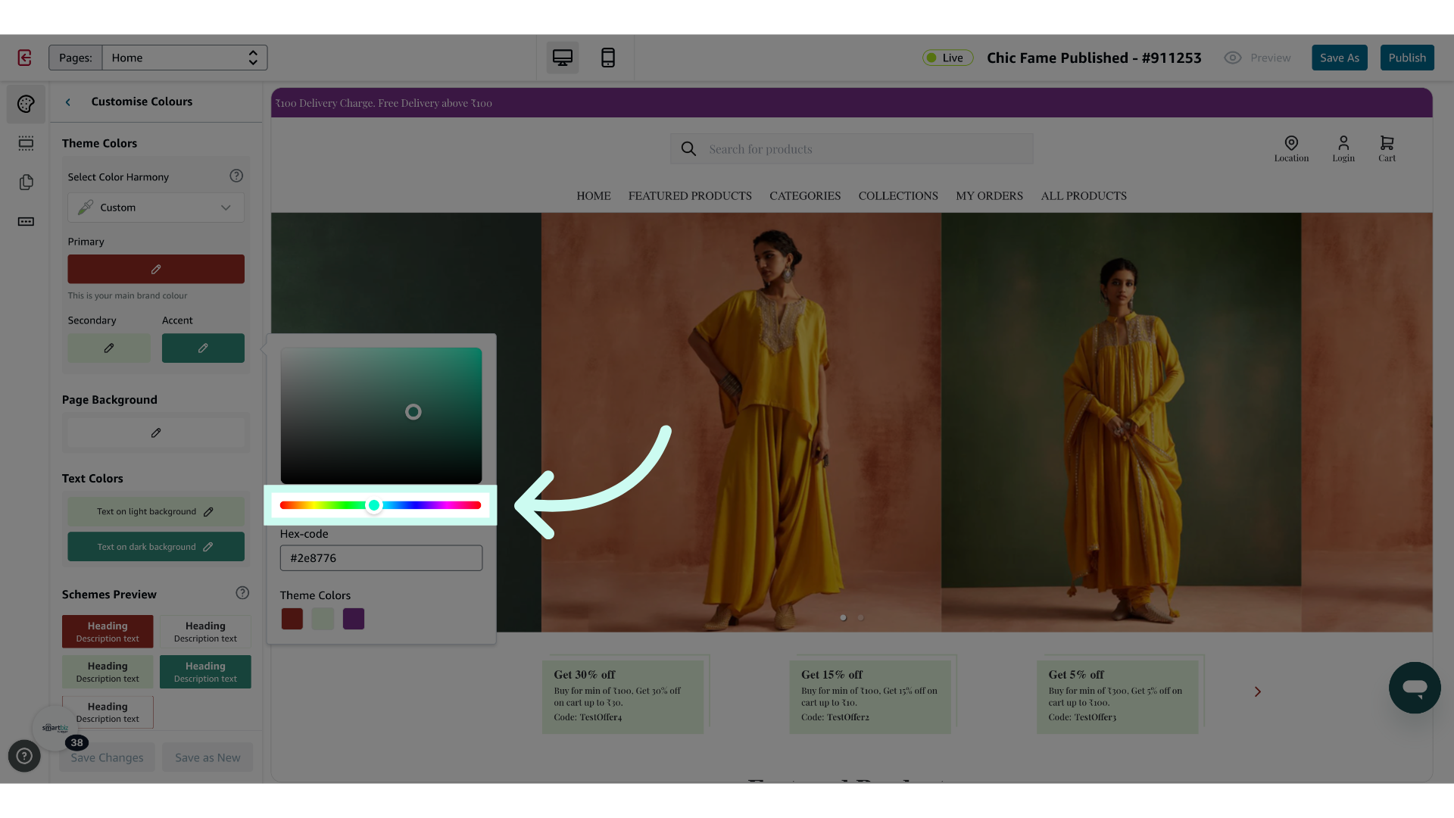The width and height of the screenshot is (1454, 818).
Task: Click the Publish button
Action: pos(1407,58)
